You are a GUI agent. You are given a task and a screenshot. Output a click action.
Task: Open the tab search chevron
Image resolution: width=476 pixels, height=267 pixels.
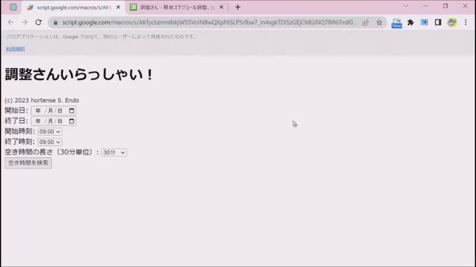pos(406,6)
